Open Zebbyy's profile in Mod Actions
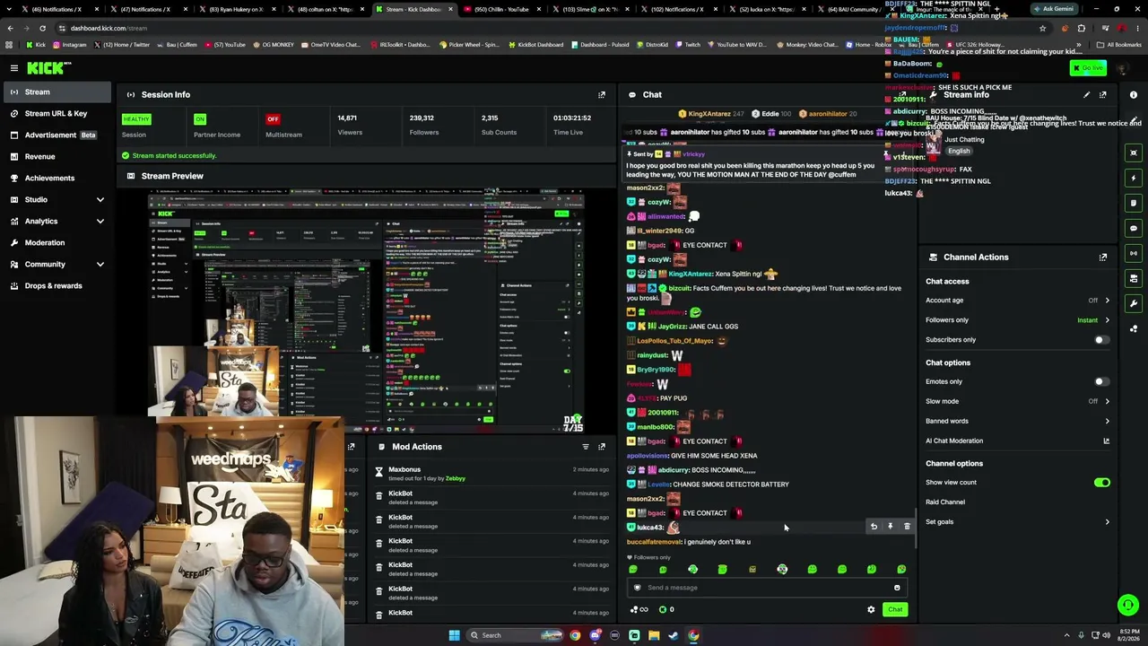This screenshot has height=646, width=1148. pyautogui.click(x=456, y=478)
